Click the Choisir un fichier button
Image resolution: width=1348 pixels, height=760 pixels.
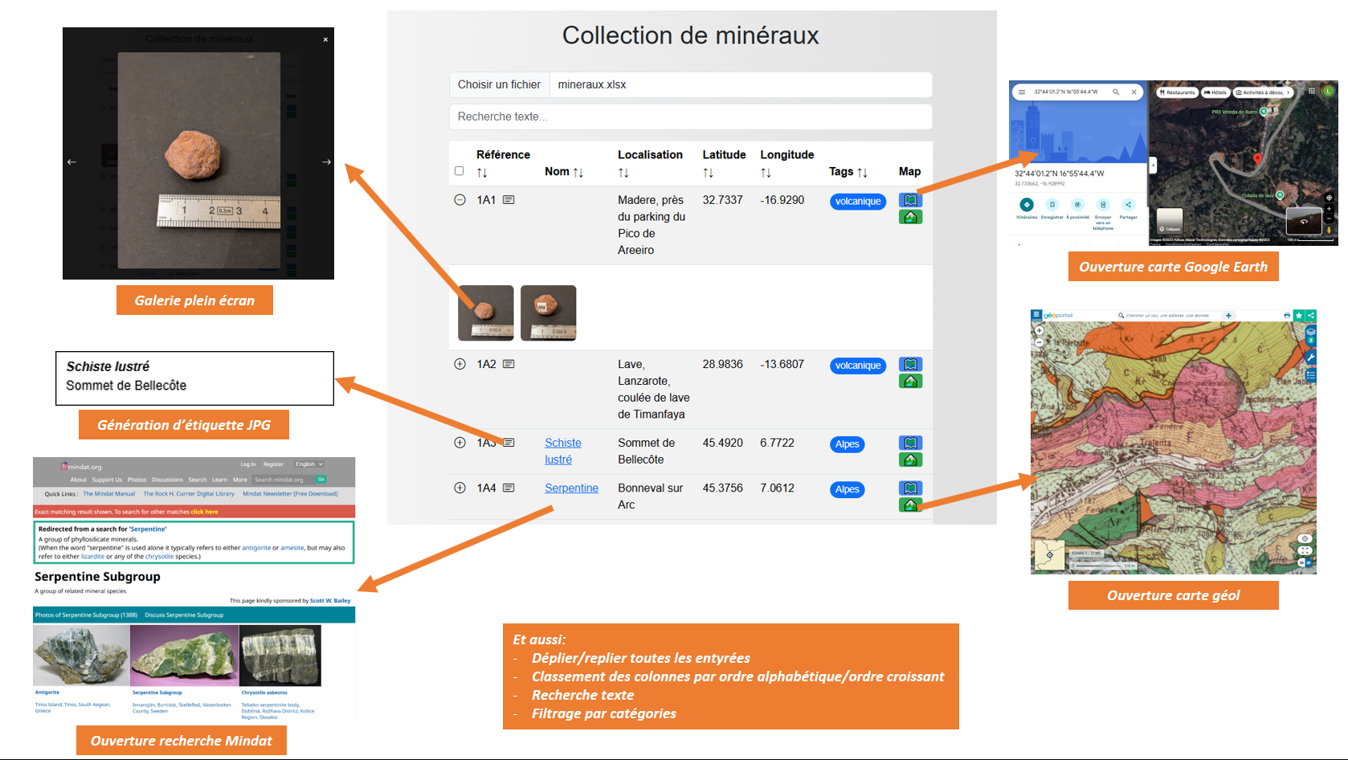(499, 84)
